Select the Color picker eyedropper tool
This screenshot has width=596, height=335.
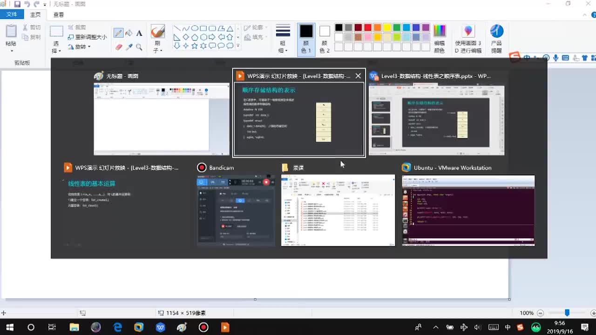coord(129,47)
